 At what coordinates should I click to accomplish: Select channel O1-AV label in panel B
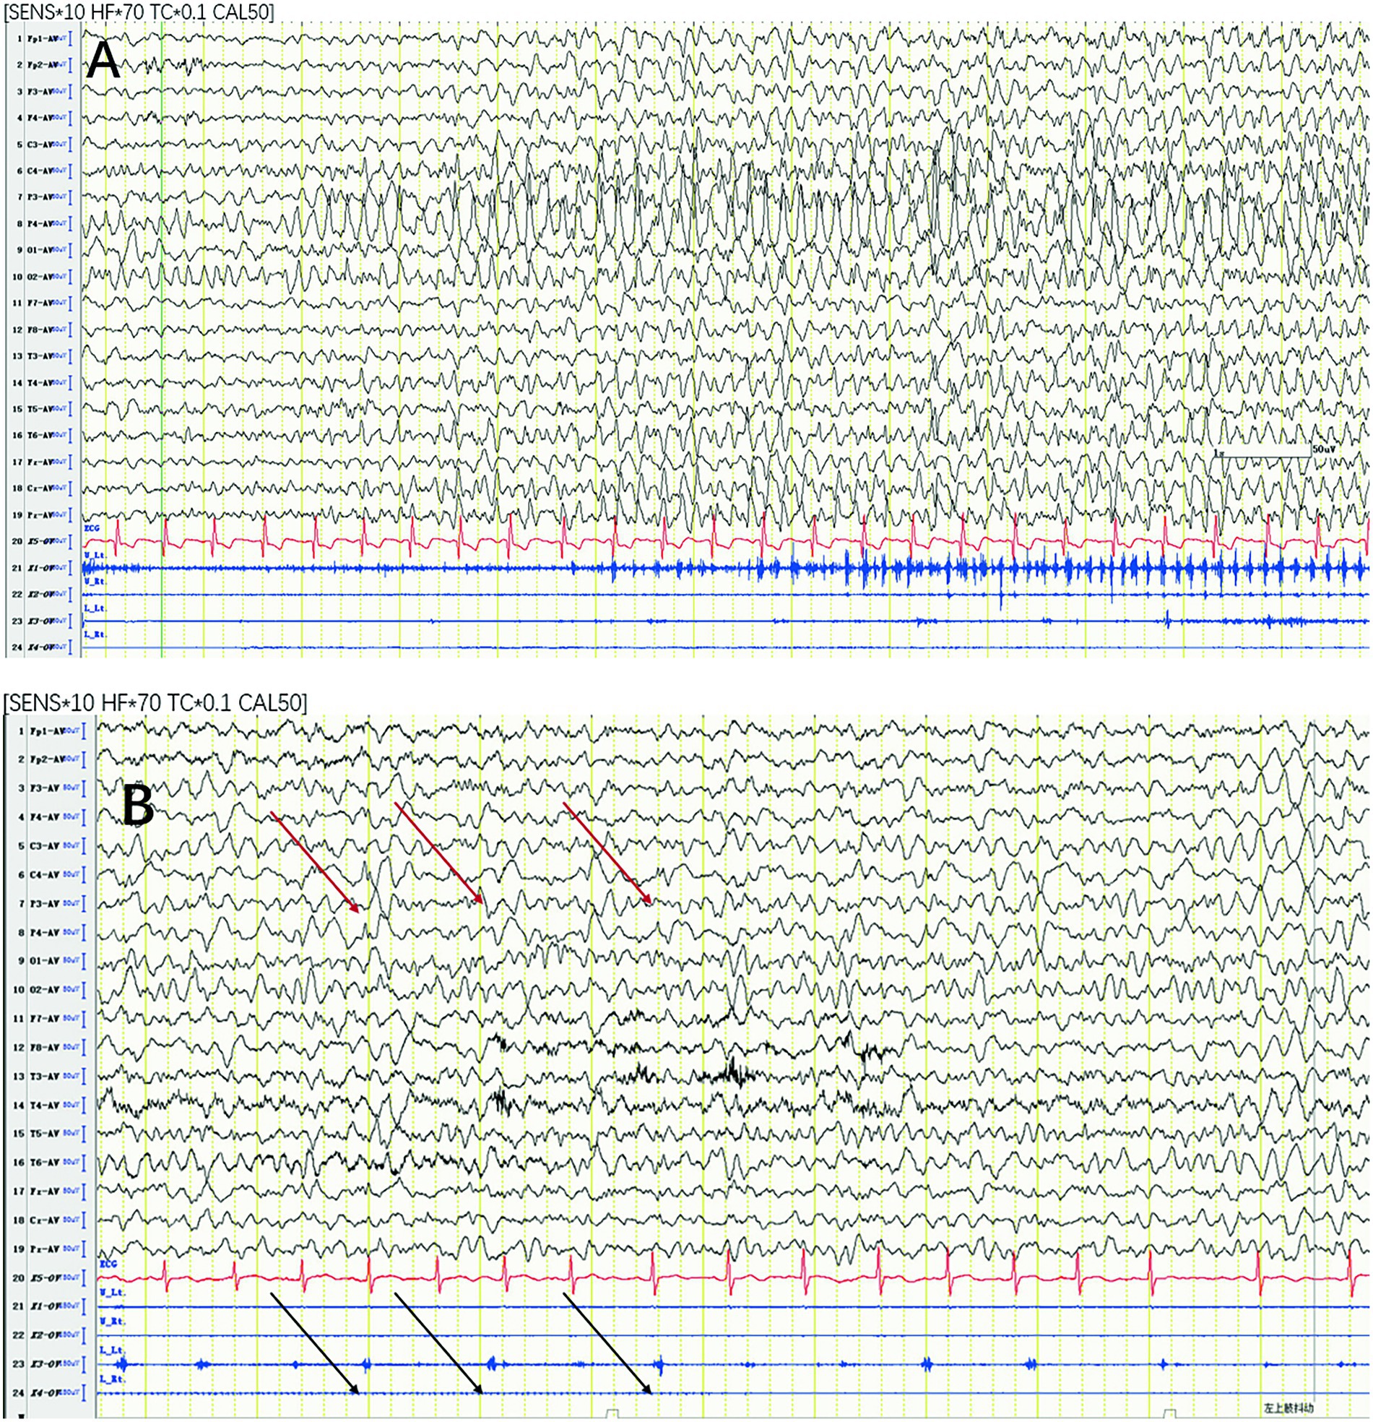pos(44,961)
